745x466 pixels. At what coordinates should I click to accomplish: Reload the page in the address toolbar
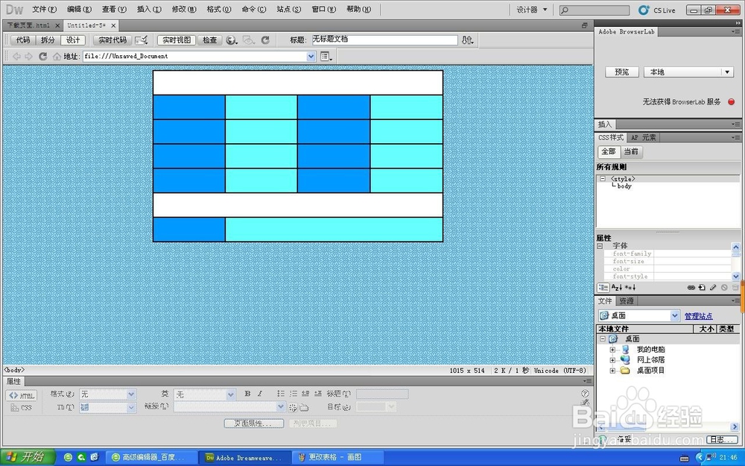42,57
